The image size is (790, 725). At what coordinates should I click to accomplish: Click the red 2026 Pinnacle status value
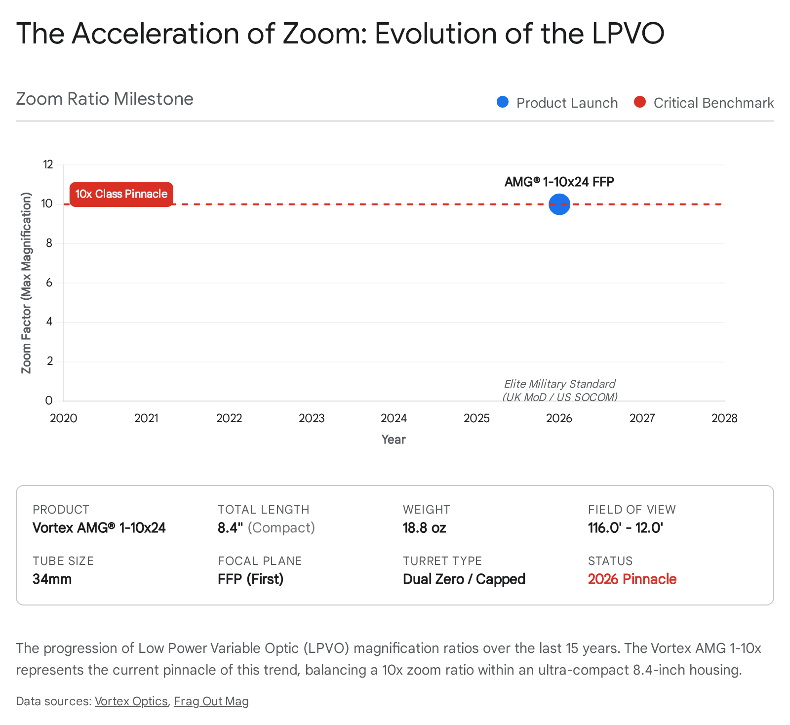pyautogui.click(x=632, y=579)
